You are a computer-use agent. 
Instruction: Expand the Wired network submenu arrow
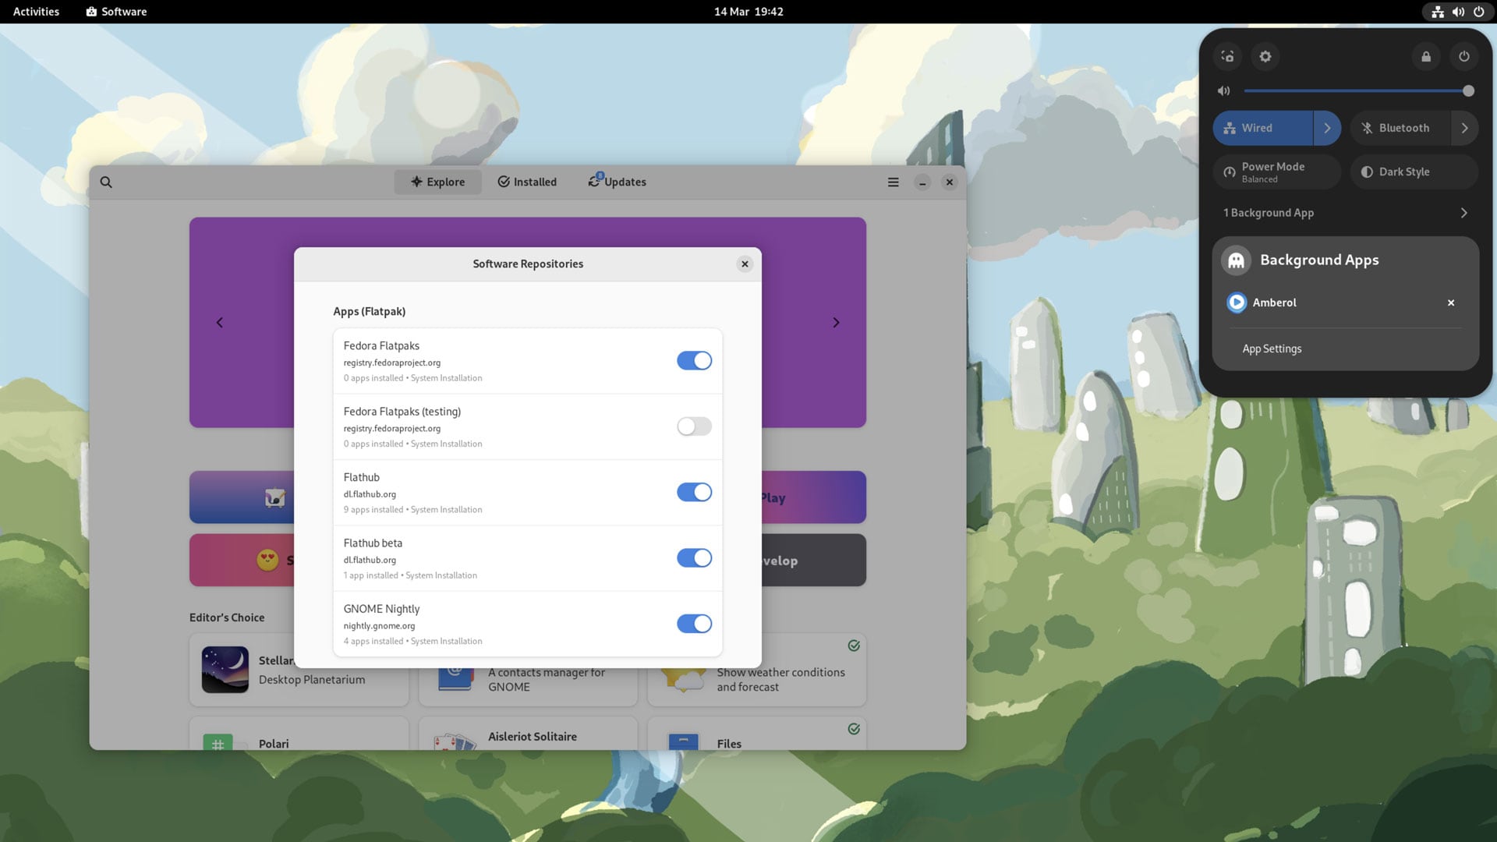click(x=1327, y=128)
